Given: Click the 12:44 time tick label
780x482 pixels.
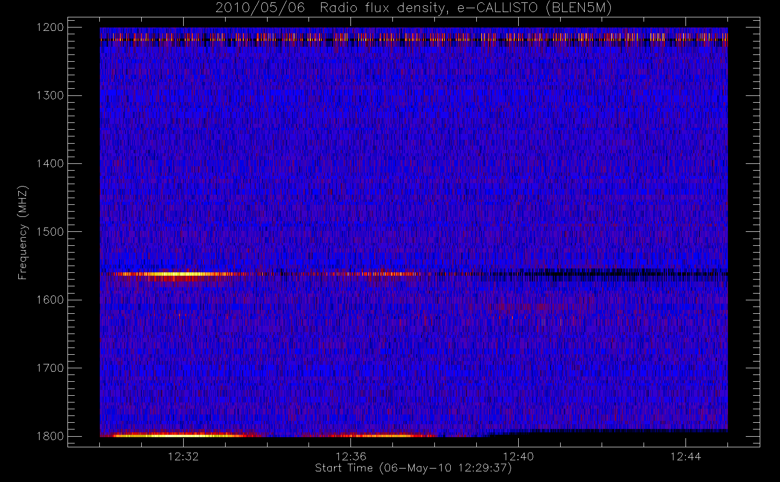Looking at the screenshot, I should 686,456.
